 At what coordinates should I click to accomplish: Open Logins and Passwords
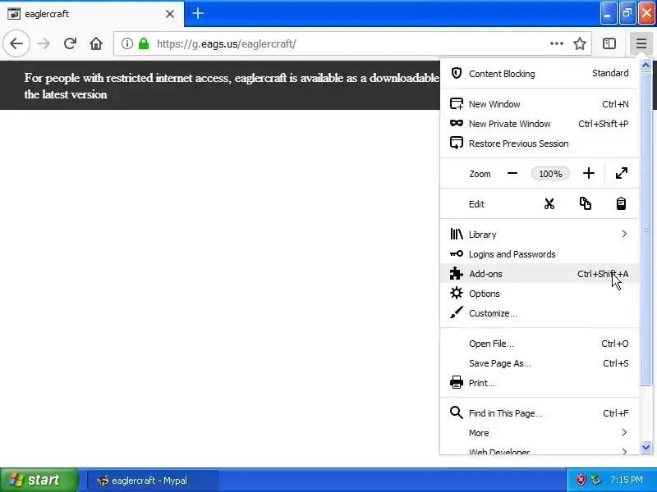[540, 254]
